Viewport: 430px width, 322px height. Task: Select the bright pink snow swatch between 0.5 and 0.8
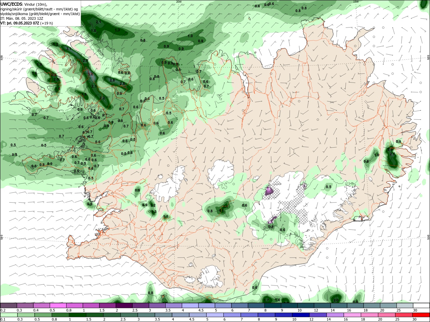(58, 306)
